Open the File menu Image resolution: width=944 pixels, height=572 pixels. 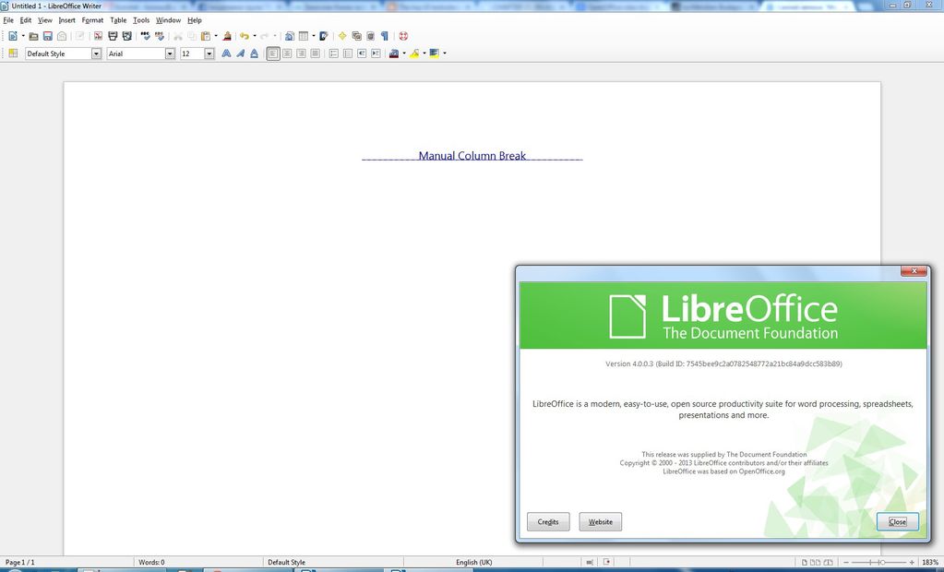8,20
